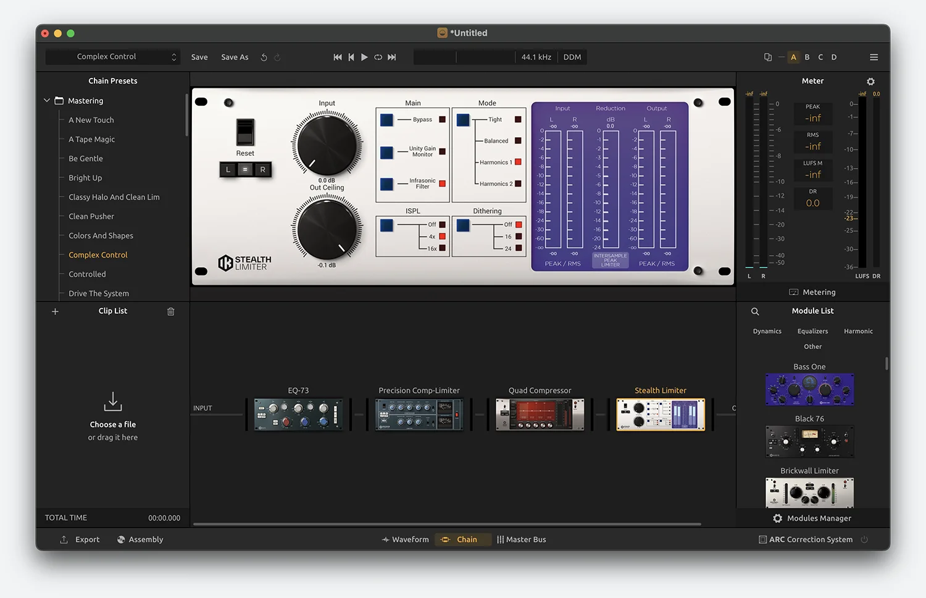Toggle the Infrasonic Filter switch
926x598 pixels.
tap(386, 184)
